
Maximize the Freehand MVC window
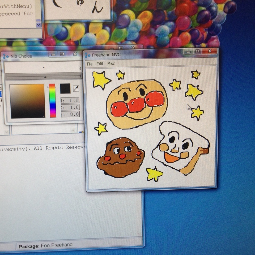tap(197, 51)
